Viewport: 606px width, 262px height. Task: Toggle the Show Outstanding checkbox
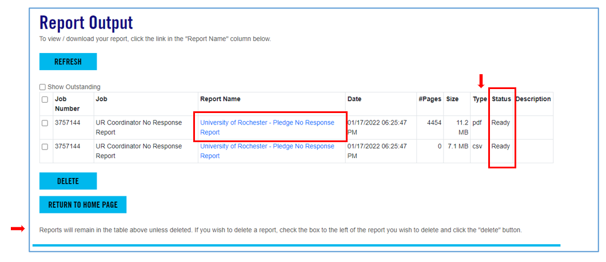pos(43,87)
